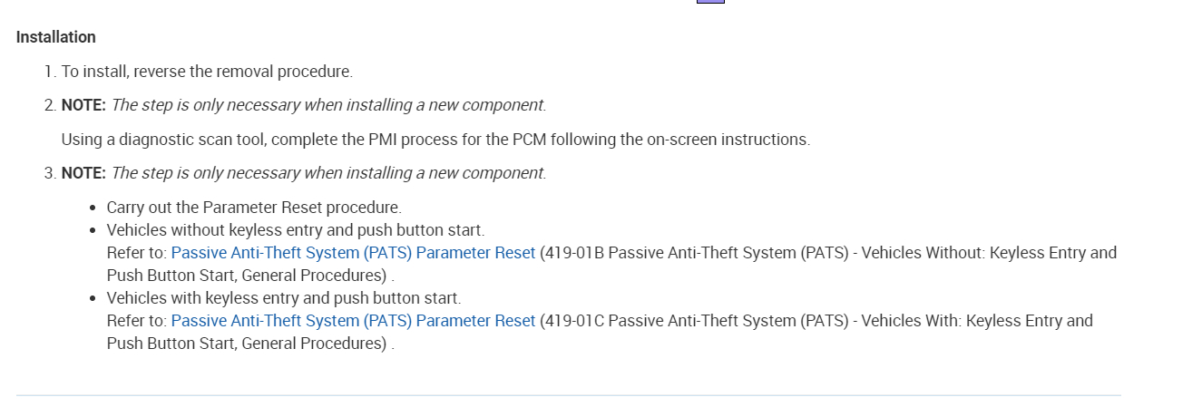Open PATS Parameter Reset link for 419-01B section

[353, 253]
